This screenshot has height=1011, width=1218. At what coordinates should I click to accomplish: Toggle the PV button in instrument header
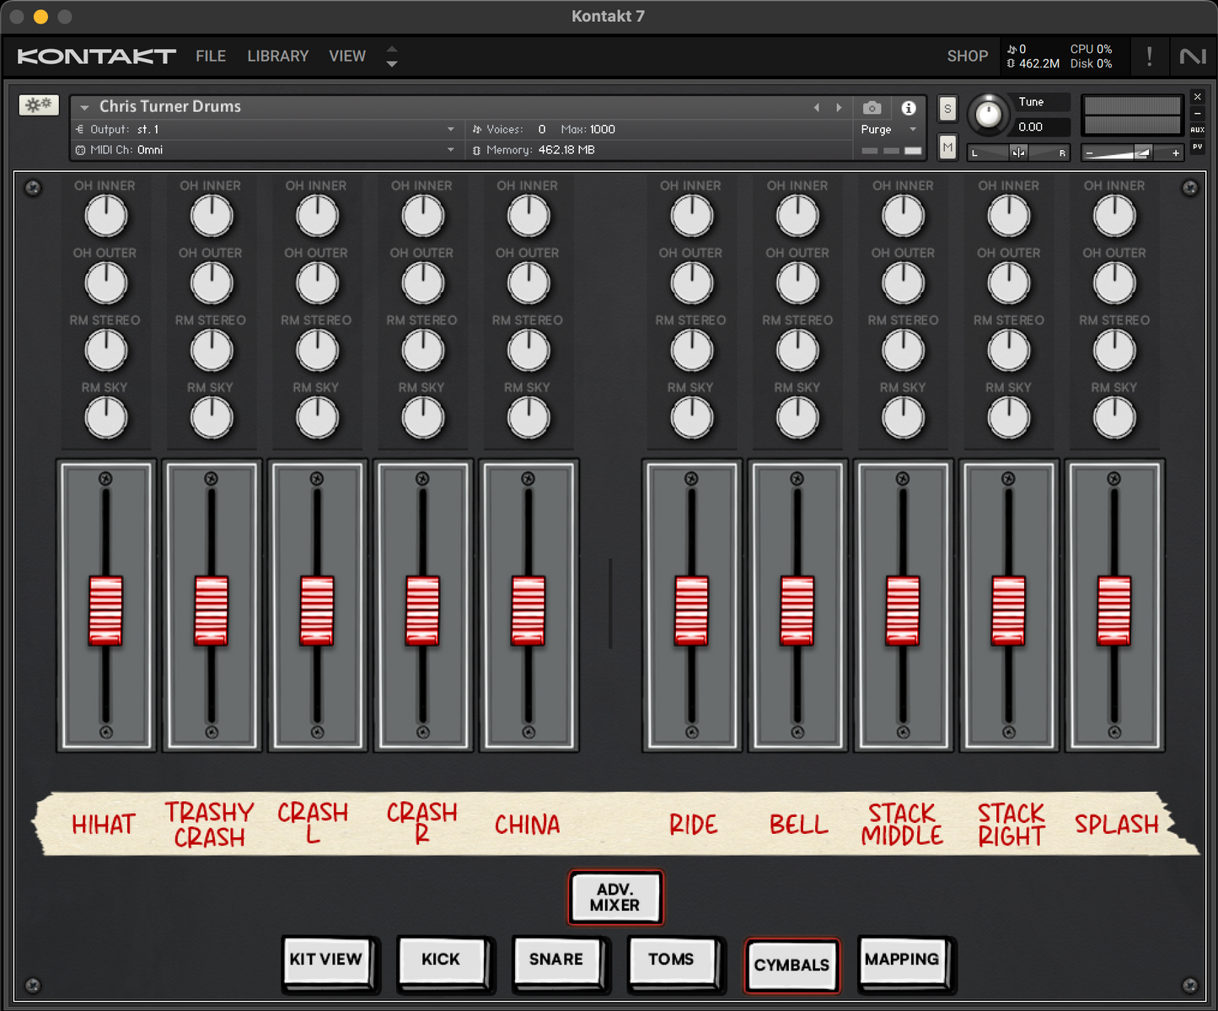pos(1197,147)
